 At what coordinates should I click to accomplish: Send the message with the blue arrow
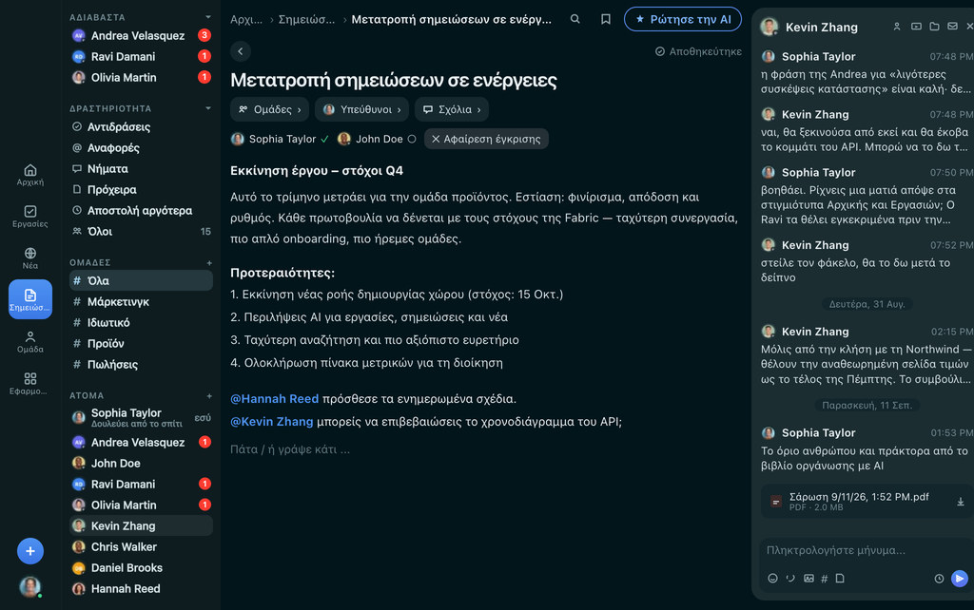coord(960,579)
